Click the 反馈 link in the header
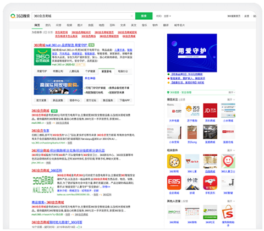 (246, 16)
